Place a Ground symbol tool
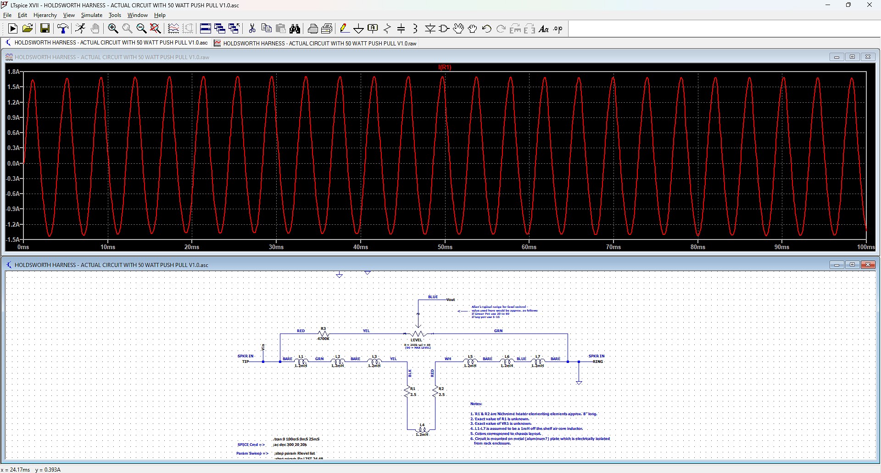The height and width of the screenshot is (473, 881). (x=358, y=29)
